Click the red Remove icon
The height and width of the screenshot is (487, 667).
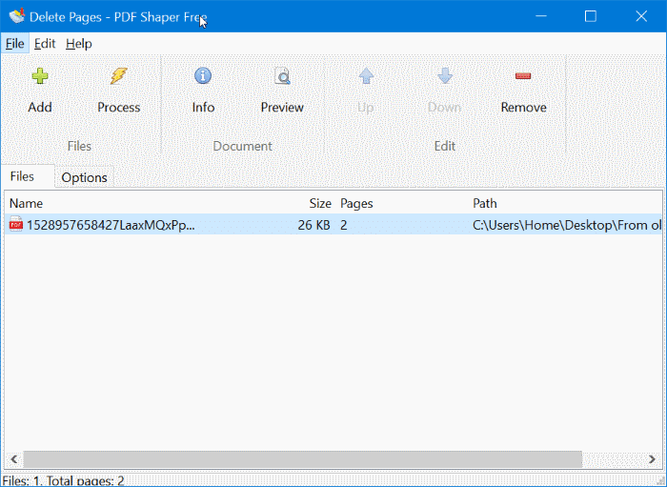coord(523,76)
